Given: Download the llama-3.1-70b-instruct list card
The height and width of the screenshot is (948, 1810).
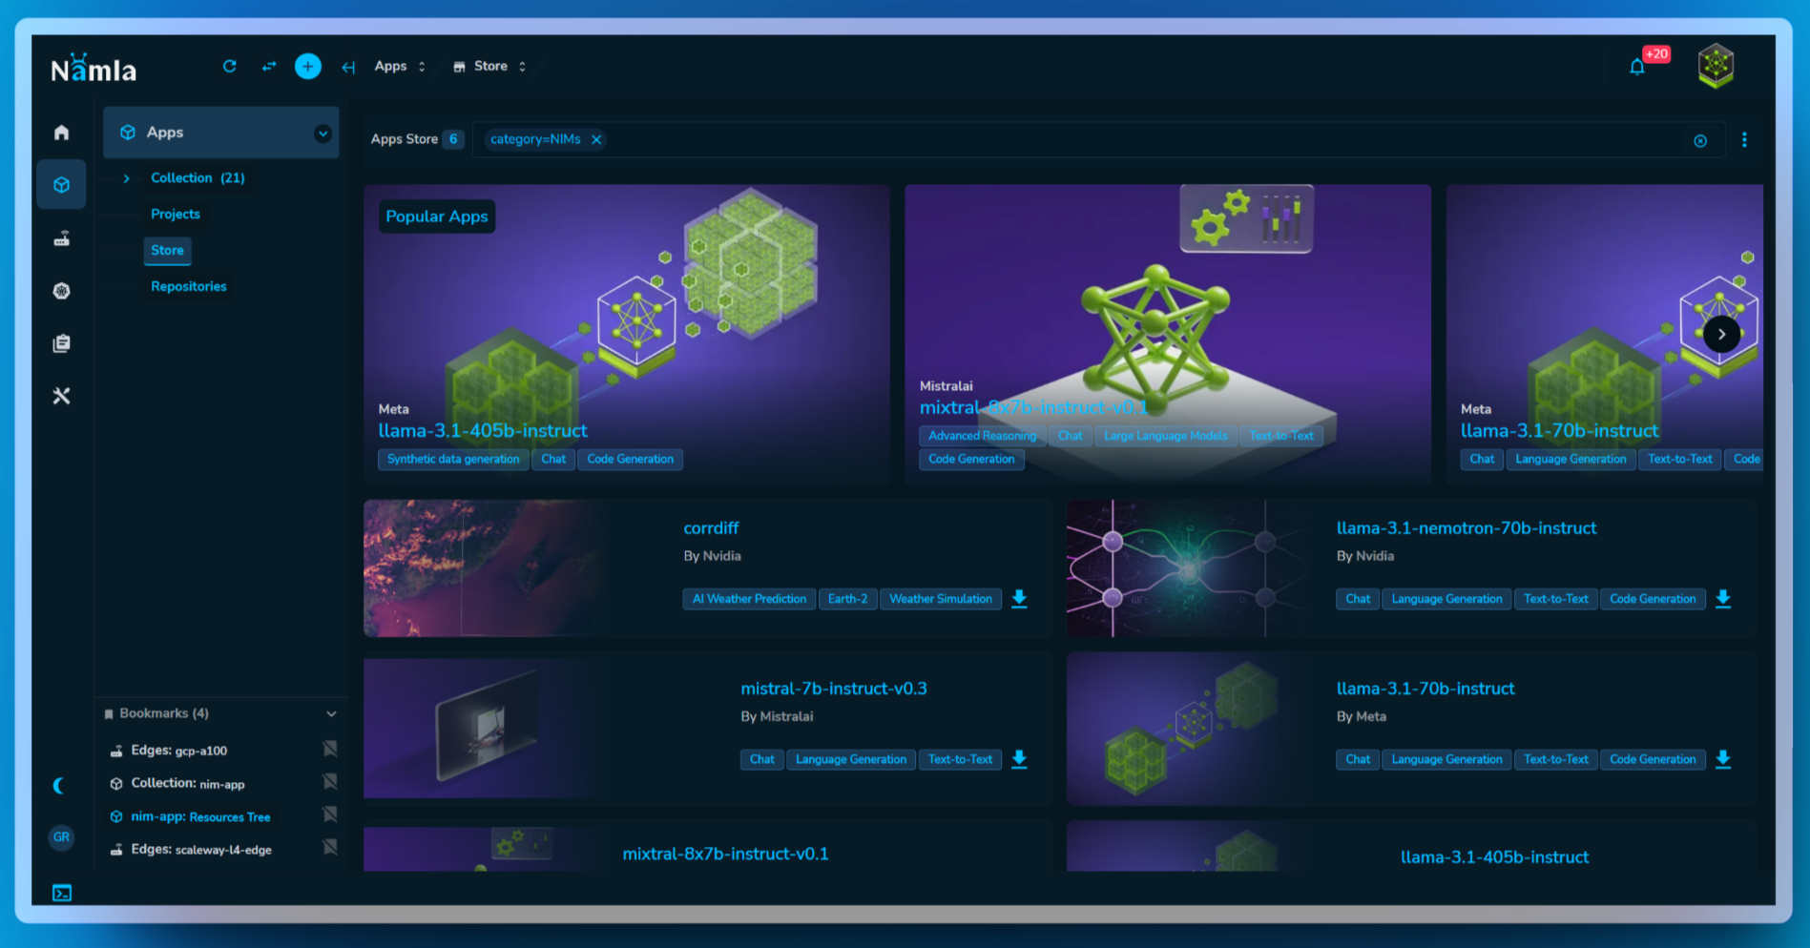Looking at the screenshot, I should (x=1723, y=759).
